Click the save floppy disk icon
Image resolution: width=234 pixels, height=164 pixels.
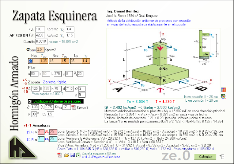(72, 155)
